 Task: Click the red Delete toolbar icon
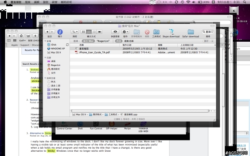click(147, 32)
